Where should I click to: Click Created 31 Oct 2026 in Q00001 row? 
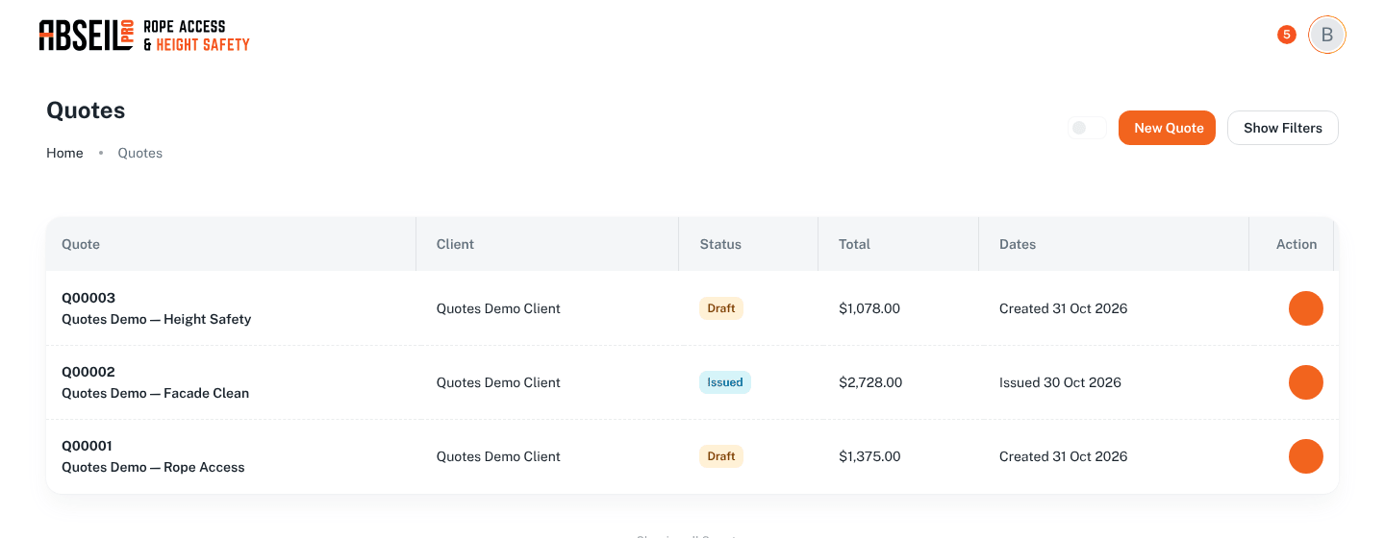tap(1064, 456)
